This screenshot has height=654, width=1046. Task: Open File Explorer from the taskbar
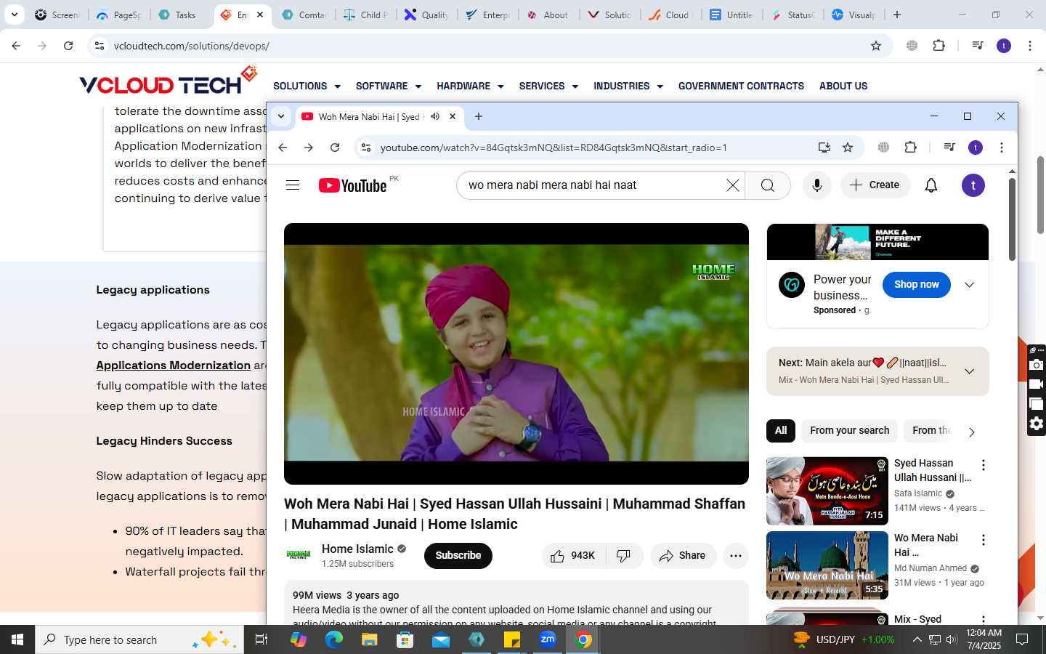coord(370,639)
